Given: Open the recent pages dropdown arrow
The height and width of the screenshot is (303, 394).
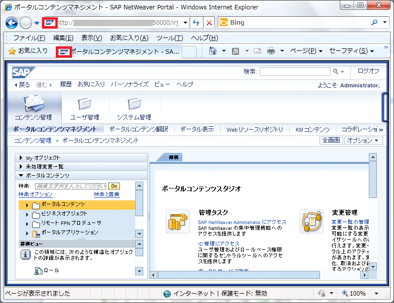Looking at the screenshot, I should coord(37,23).
